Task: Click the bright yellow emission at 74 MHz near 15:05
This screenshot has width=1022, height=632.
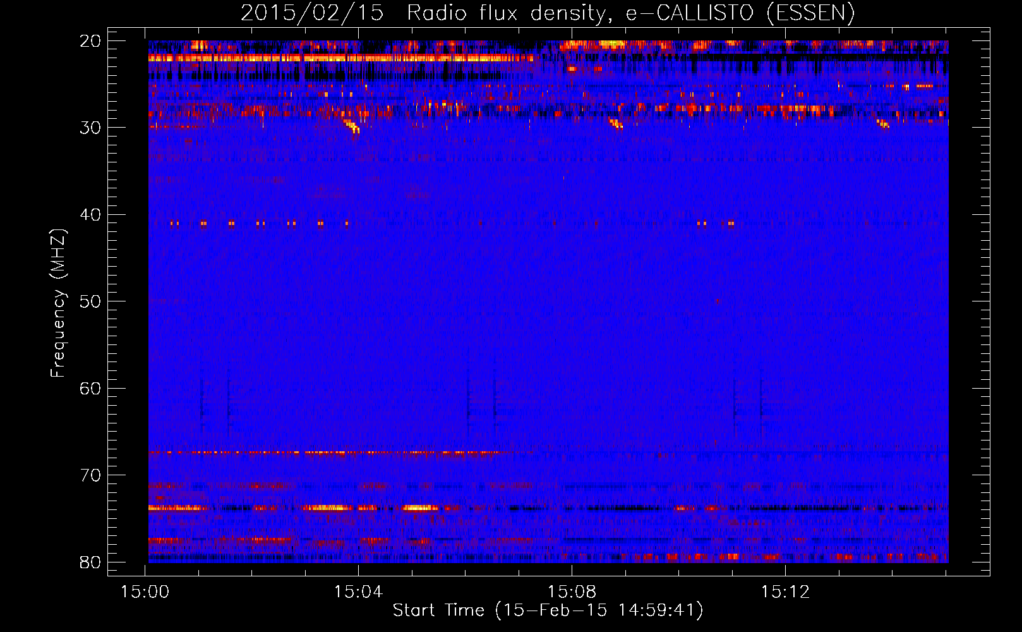Action: click(x=420, y=507)
